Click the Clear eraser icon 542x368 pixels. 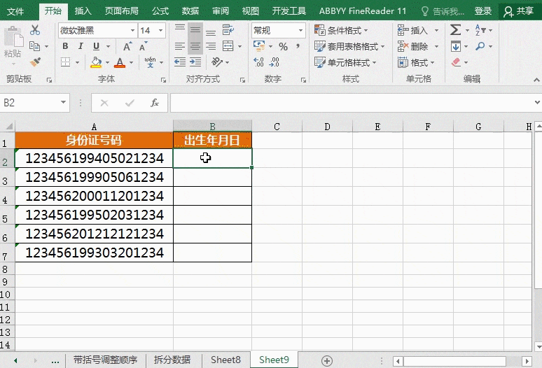pos(456,62)
